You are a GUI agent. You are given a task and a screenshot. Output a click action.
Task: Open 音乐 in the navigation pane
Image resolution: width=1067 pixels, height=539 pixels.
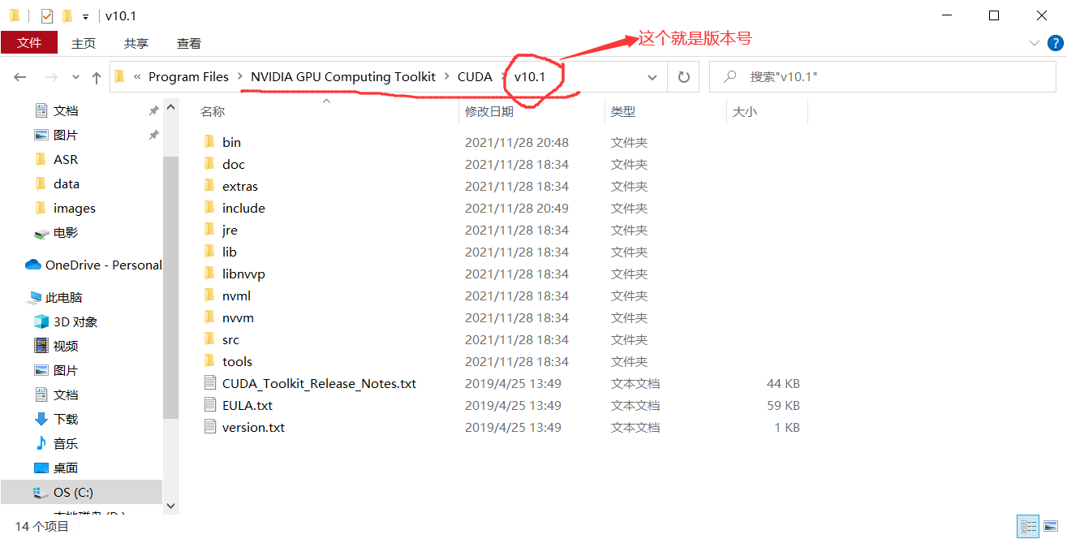click(56, 443)
